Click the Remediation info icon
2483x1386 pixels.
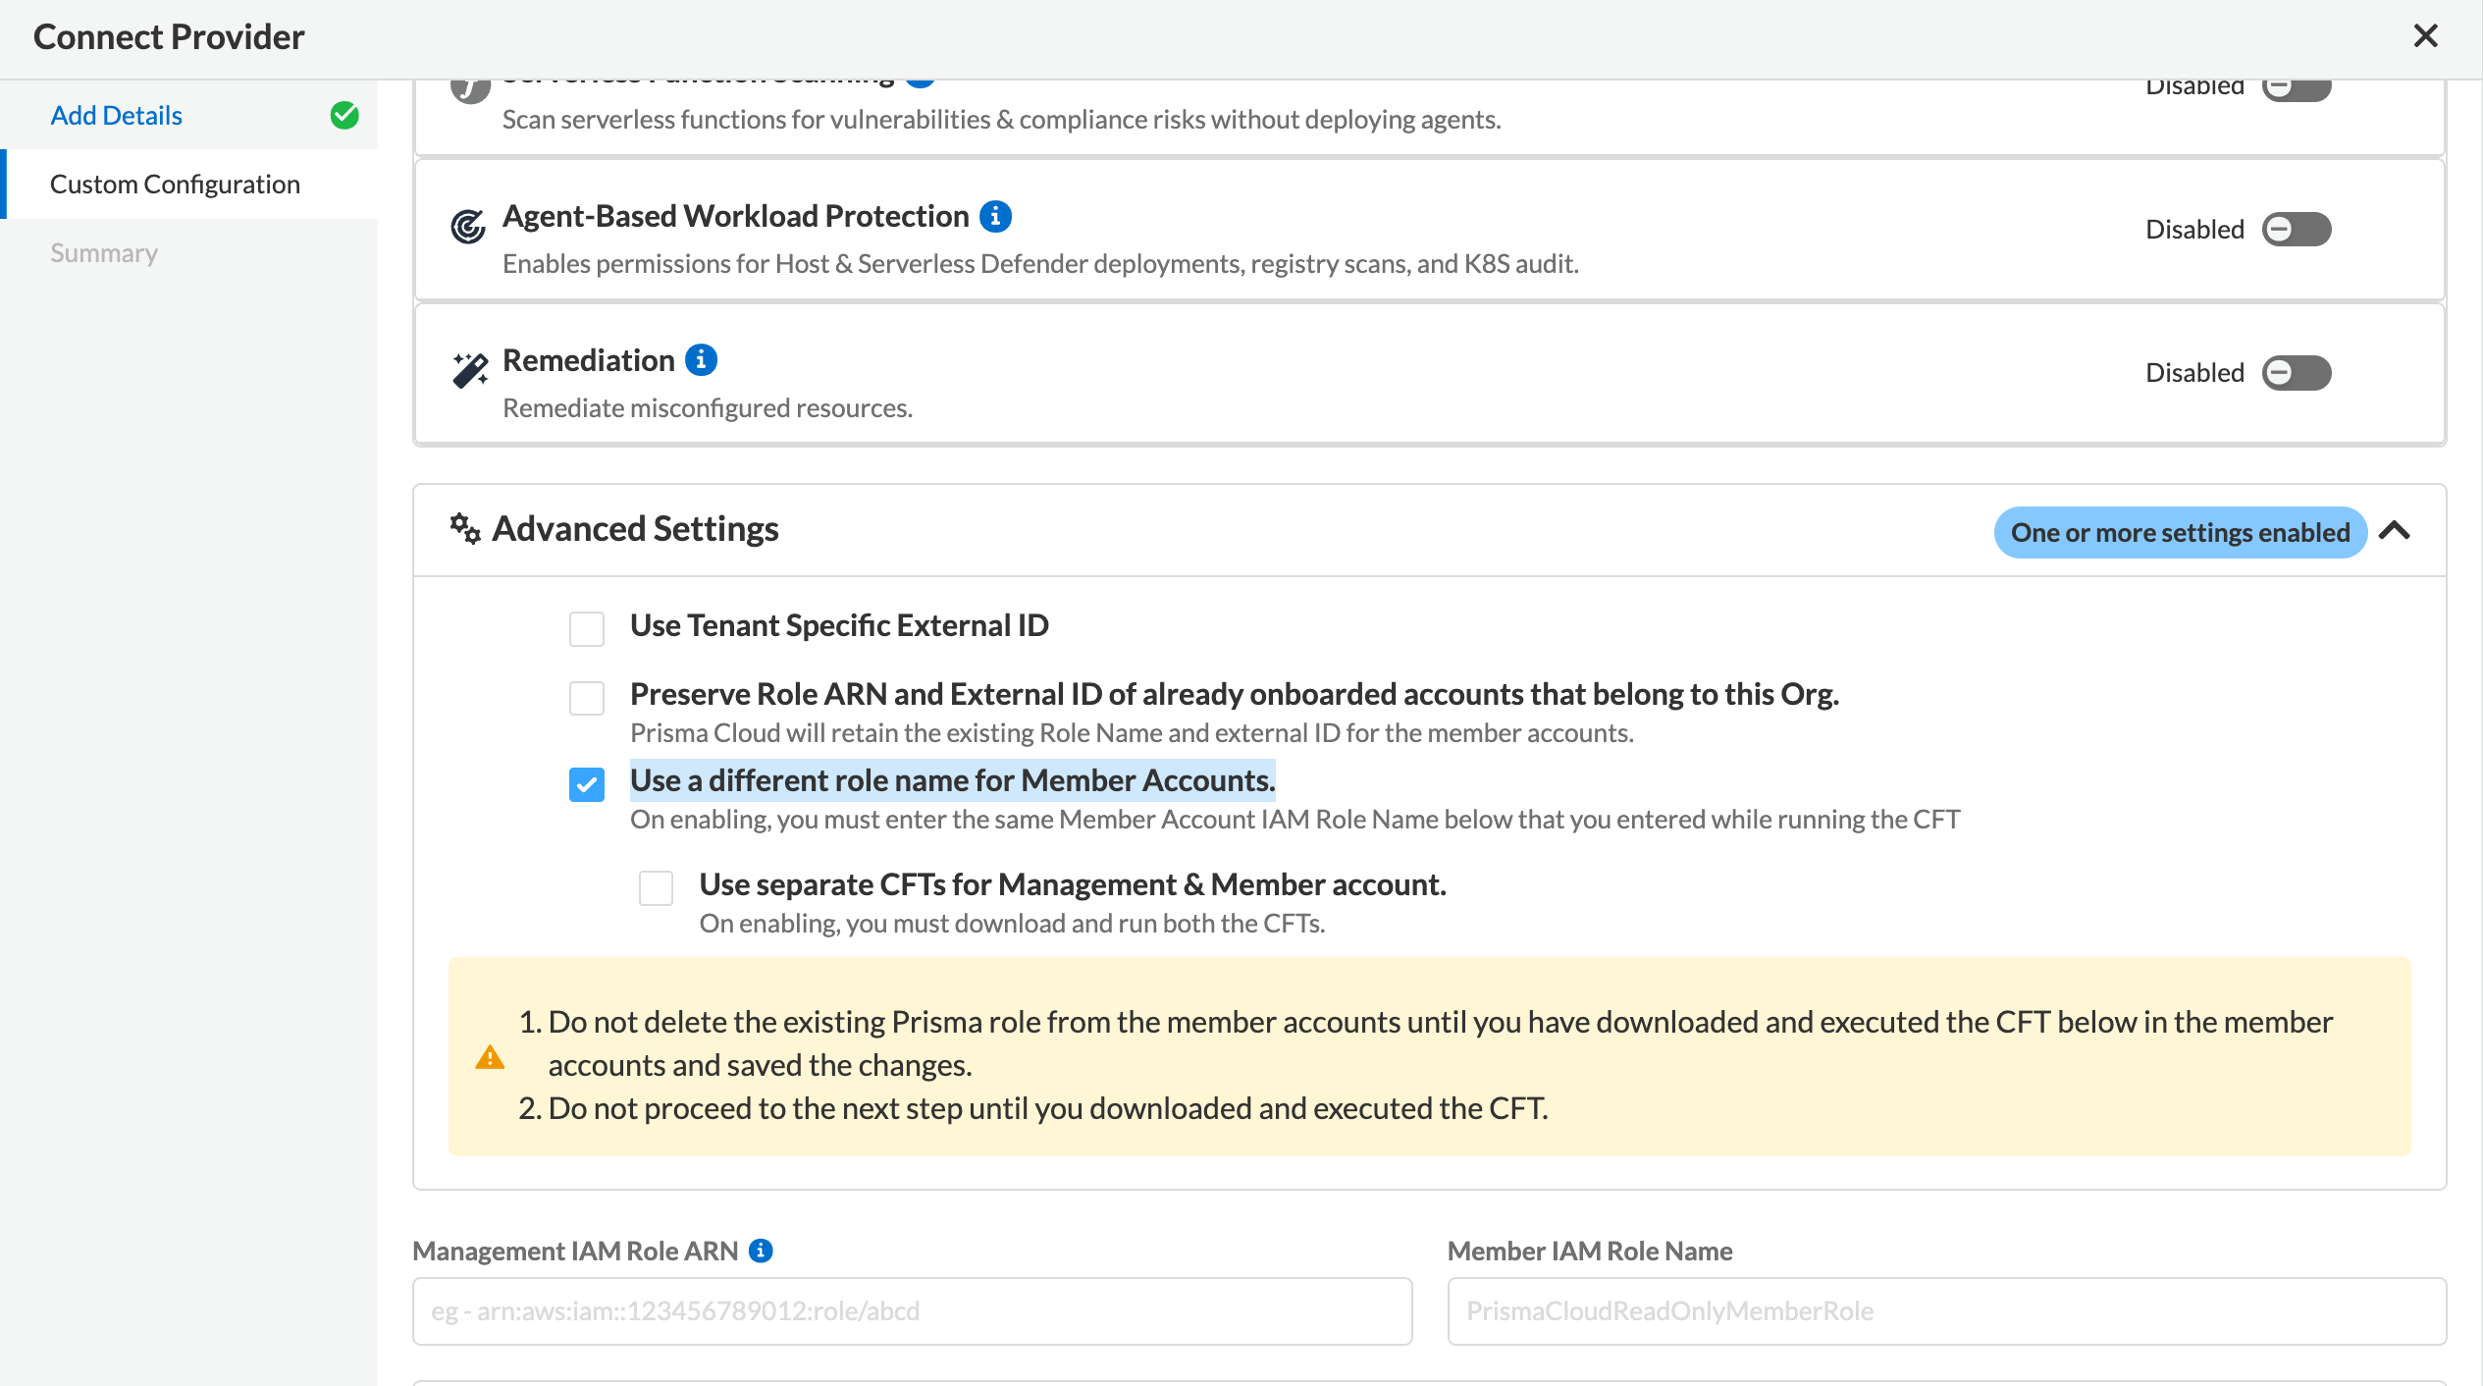click(701, 360)
